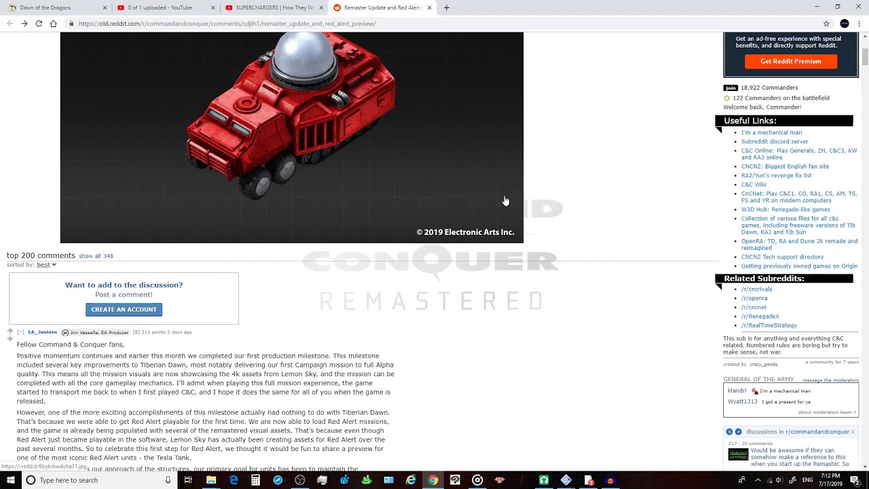869x489 pixels.
Task: Open Chrome's three-dot menu
Action: pos(860,23)
